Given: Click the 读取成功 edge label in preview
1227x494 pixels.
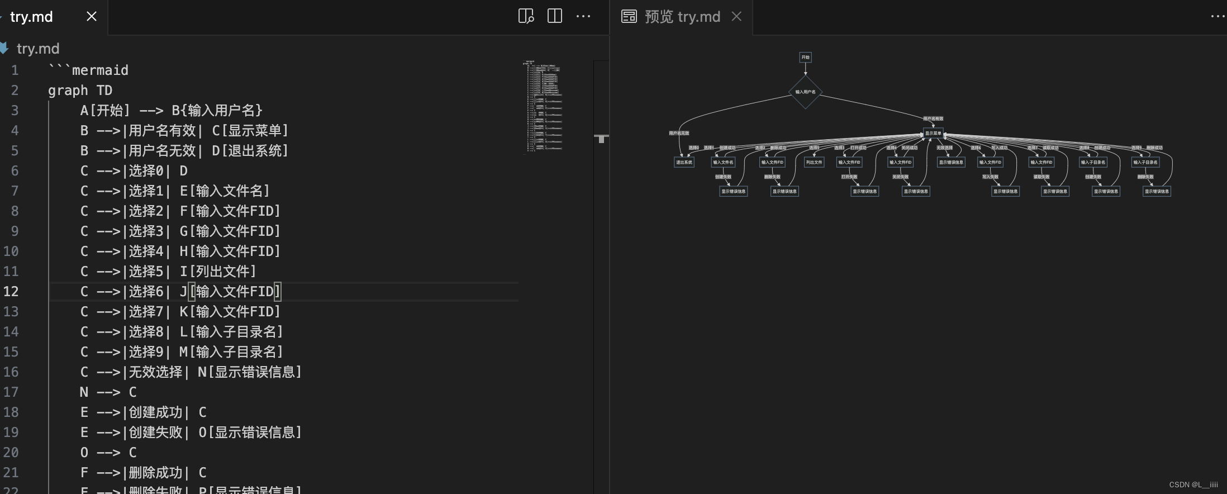Looking at the screenshot, I should click(x=1050, y=148).
